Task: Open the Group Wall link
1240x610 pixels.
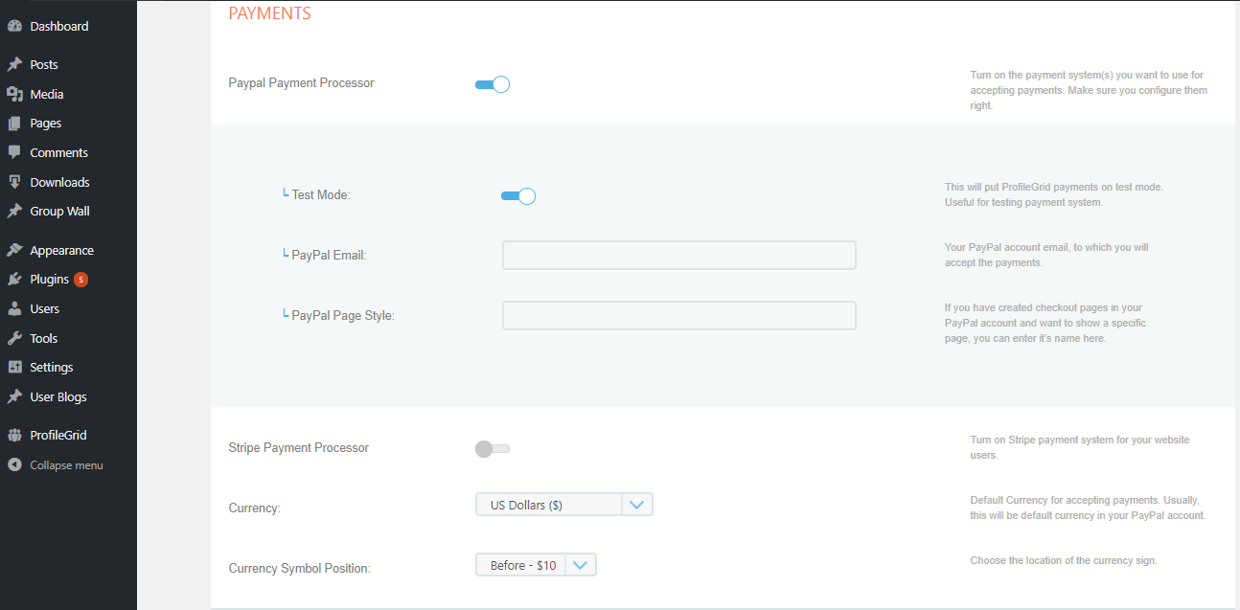Action: click(x=59, y=212)
